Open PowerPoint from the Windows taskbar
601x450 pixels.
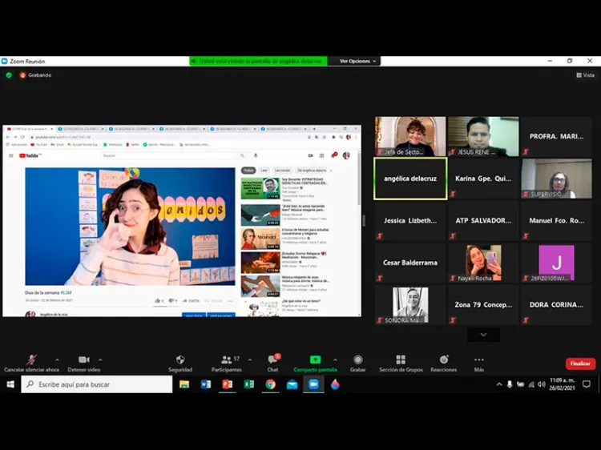point(227,384)
